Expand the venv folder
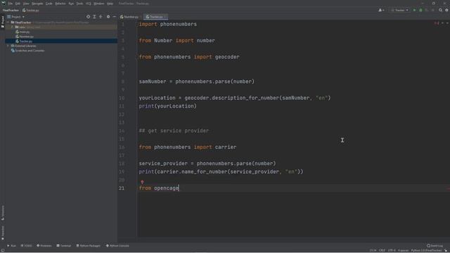Viewport: 450px width, 253px height. tap(13, 27)
